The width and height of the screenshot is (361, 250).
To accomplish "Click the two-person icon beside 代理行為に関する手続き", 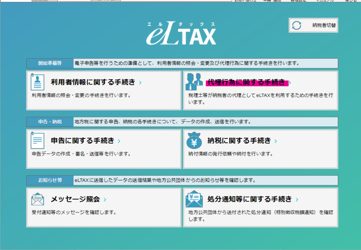I will click(x=194, y=82).
